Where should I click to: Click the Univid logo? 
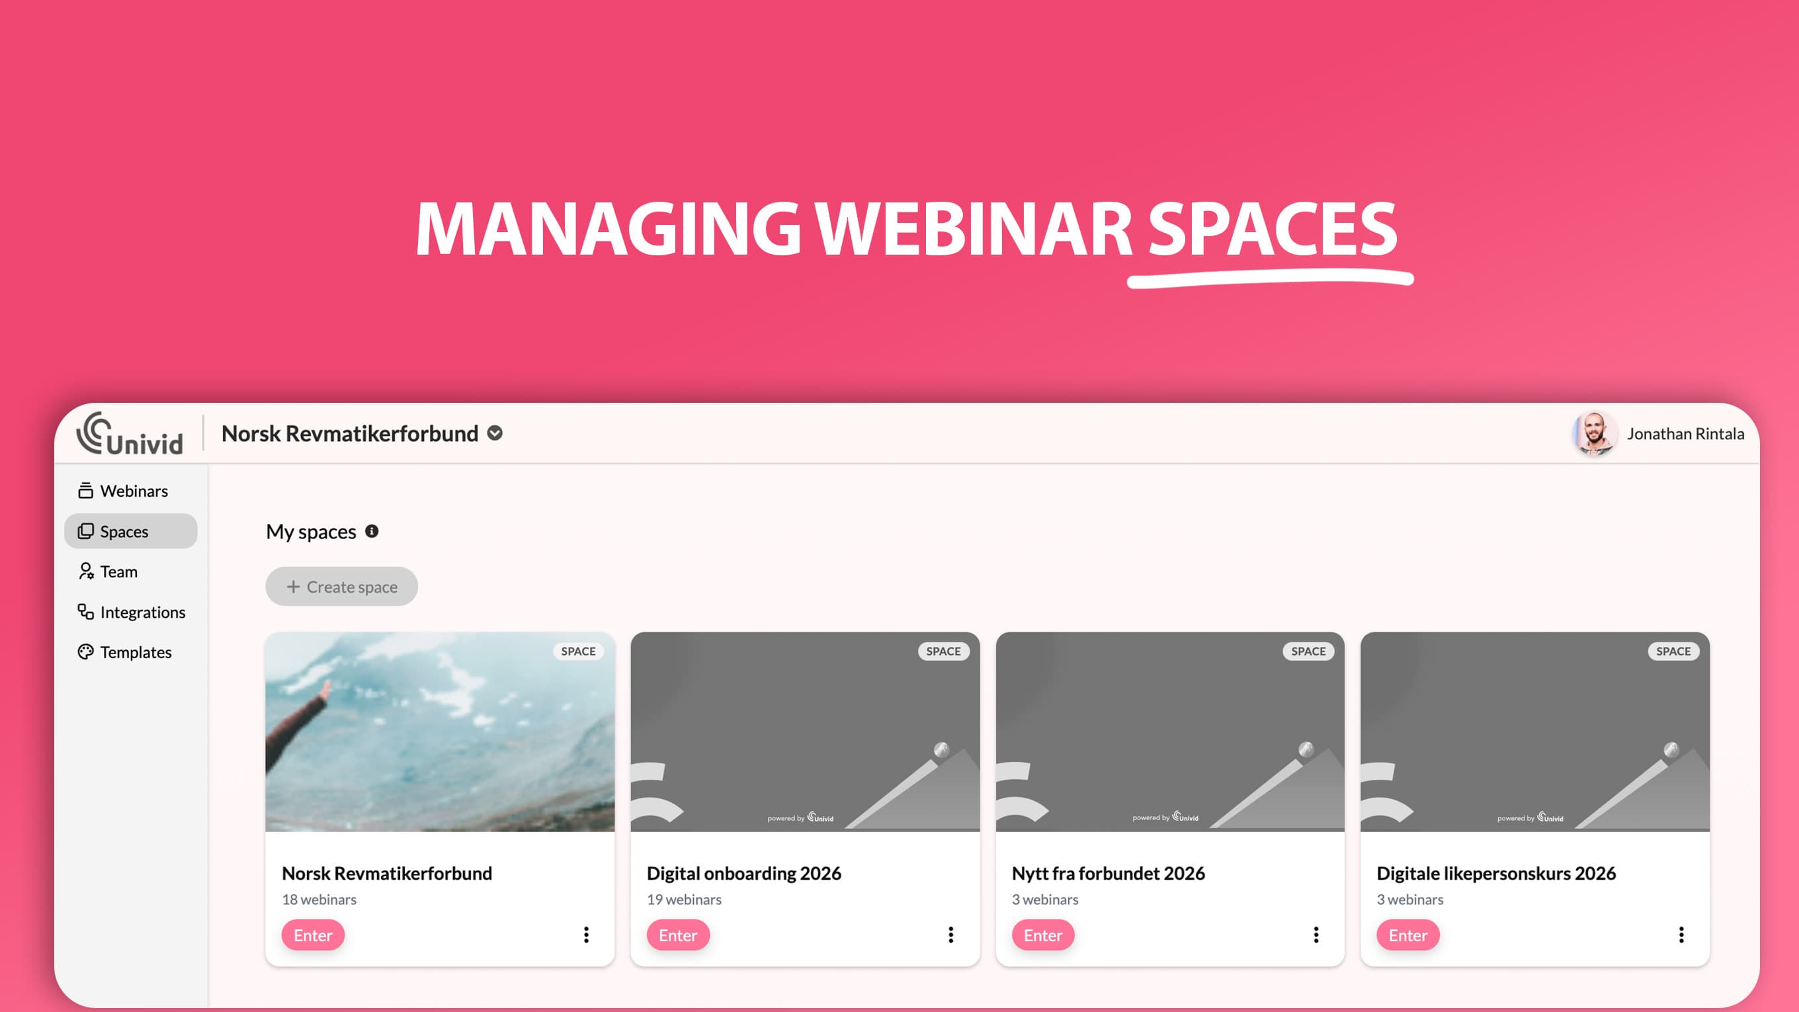tap(129, 434)
